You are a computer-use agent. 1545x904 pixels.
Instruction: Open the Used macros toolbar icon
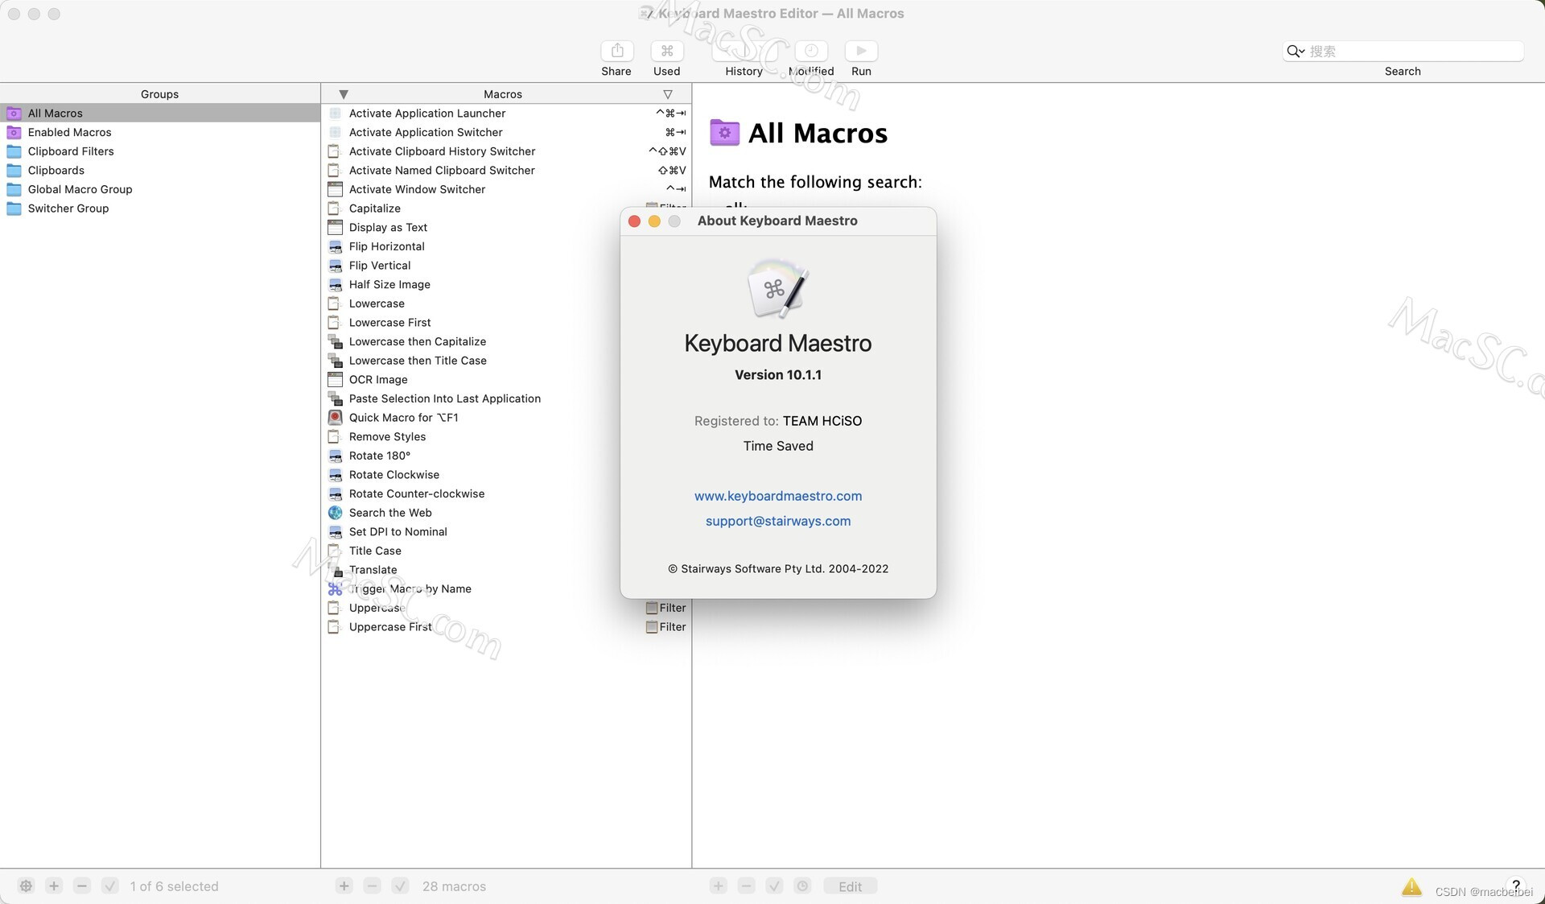(666, 52)
